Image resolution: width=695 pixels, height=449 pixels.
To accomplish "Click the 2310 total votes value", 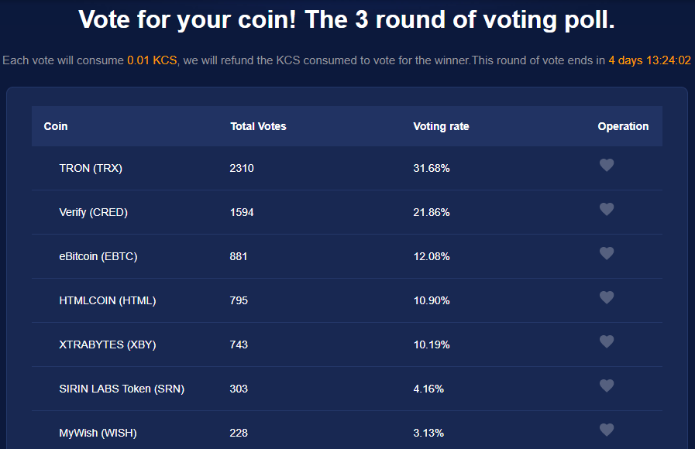I will click(242, 168).
